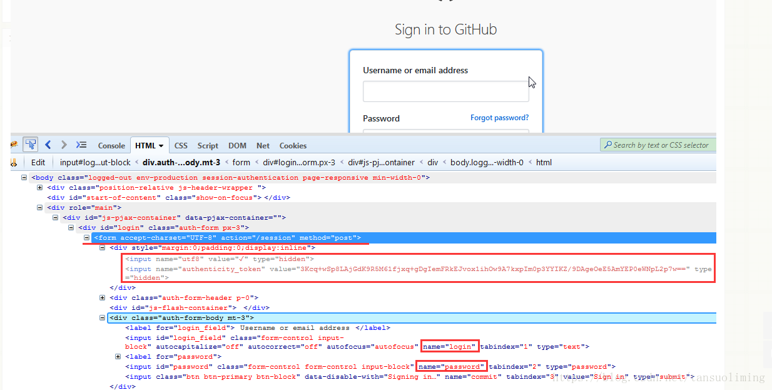Screen dimensions: 772x390
Task: Open the Net panel tab
Action: tap(263, 145)
